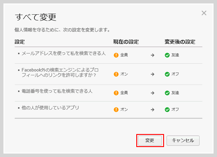Screen dimensions: 217x157
Task: Select Facebook外の検索エンジン setting text
Action: point(60,72)
